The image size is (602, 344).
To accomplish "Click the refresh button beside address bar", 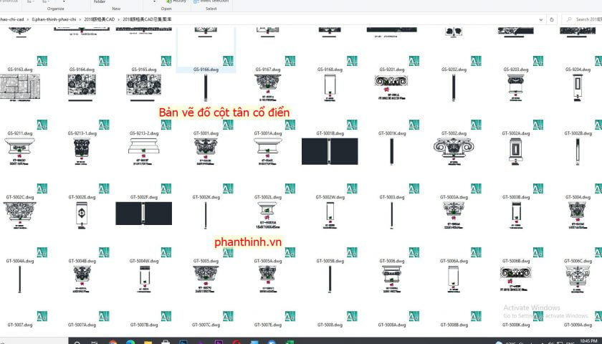I will click(x=550, y=19).
